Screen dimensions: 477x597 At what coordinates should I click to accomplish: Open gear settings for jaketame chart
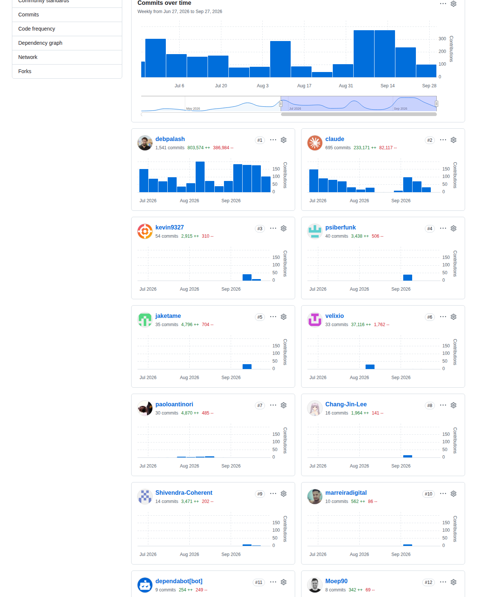coord(284,317)
